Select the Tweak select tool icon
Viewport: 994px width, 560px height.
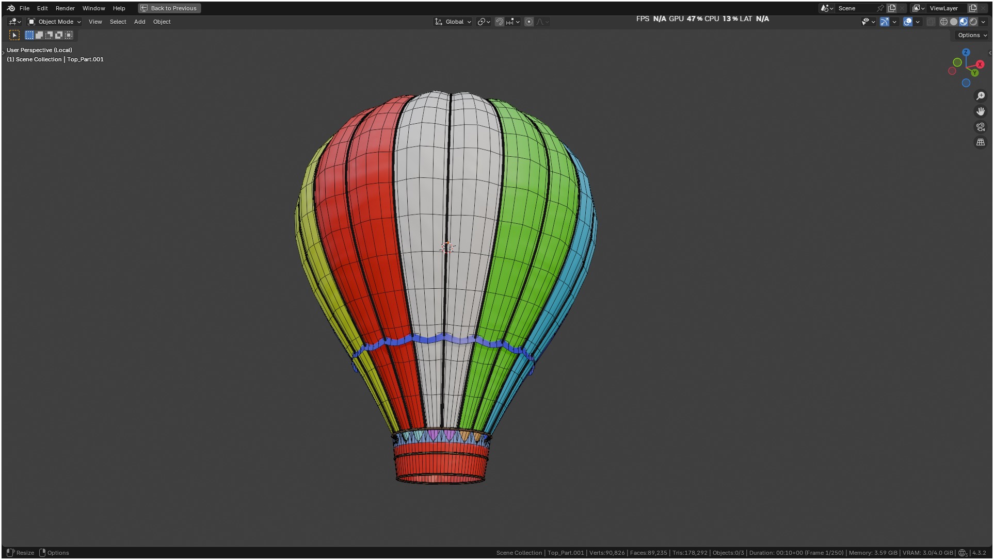(x=14, y=35)
